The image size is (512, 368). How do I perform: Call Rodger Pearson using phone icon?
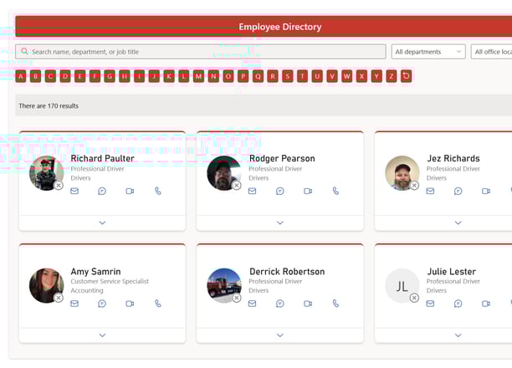point(335,191)
